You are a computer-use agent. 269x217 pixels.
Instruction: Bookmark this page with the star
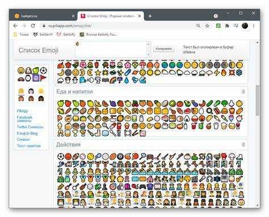pyautogui.click(x=207, y=26)
